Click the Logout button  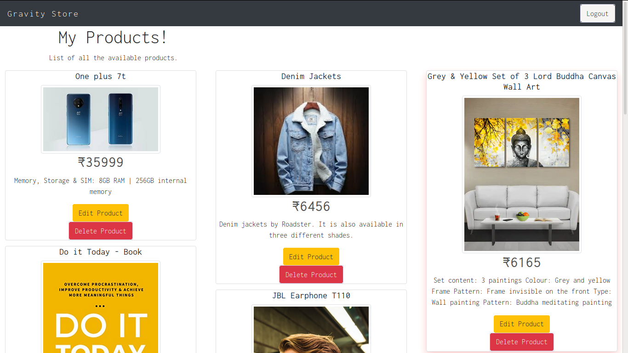point(597,13)
